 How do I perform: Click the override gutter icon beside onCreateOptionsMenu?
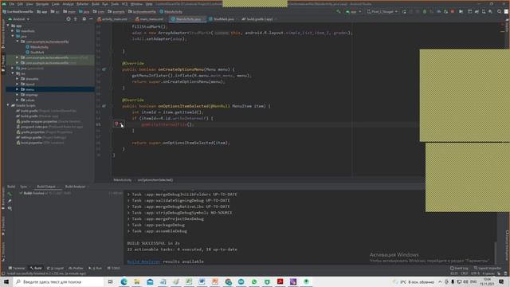(x=104, y=69)
